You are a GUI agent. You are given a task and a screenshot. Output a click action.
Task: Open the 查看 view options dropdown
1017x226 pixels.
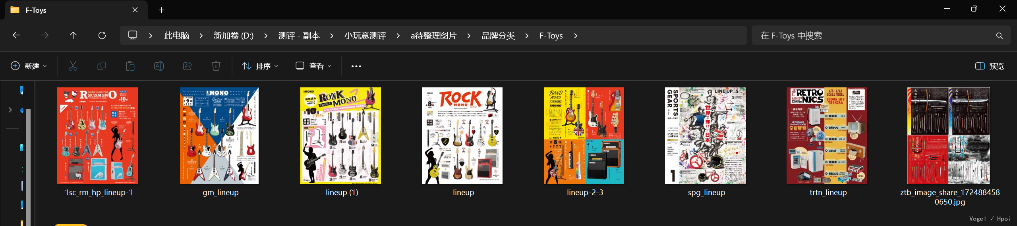pyautogui.click(x=313, y=66)
